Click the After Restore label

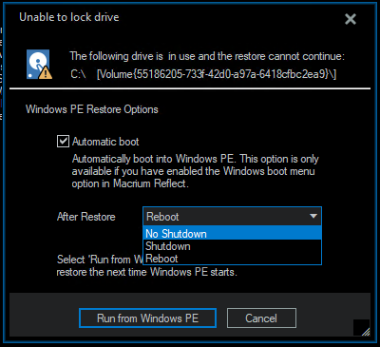pos(86,217)
